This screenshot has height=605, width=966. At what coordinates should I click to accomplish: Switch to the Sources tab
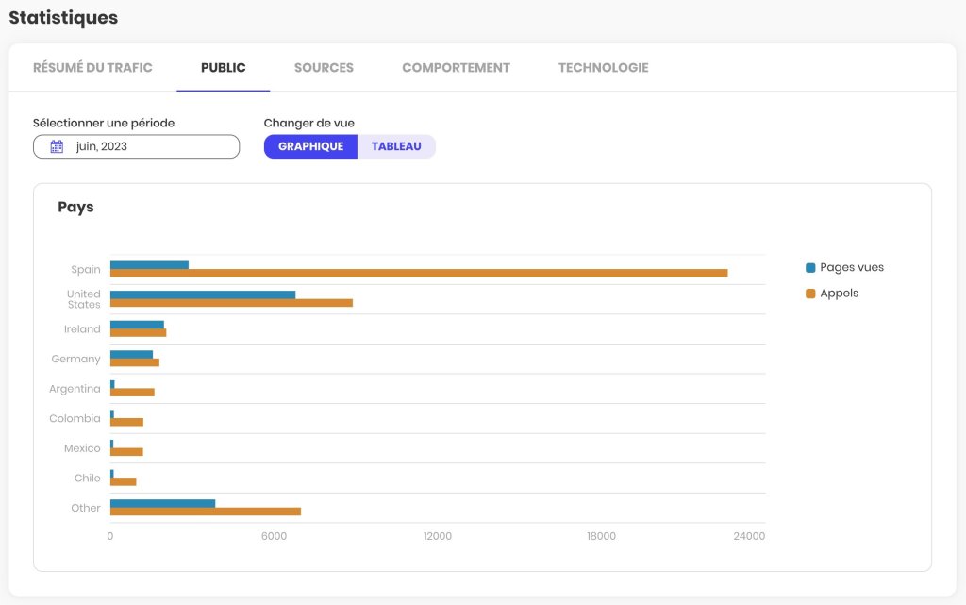(324, 68)
